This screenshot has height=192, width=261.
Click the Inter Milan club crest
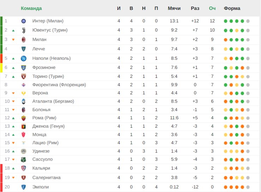tap(24, 21)
